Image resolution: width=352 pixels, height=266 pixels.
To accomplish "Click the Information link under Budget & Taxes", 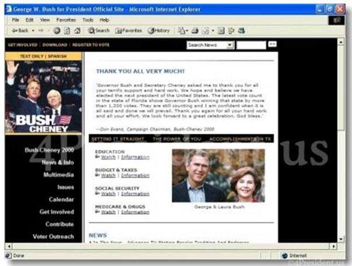I will pyautogui.click(x=135, y=175).
